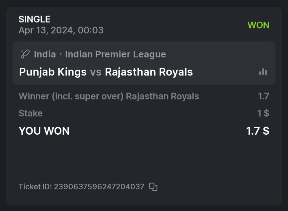Image resolution: width=288 pixels, height=211 pixels.
Task: Open match statistics bar chart icon
Action: point(263,72)
